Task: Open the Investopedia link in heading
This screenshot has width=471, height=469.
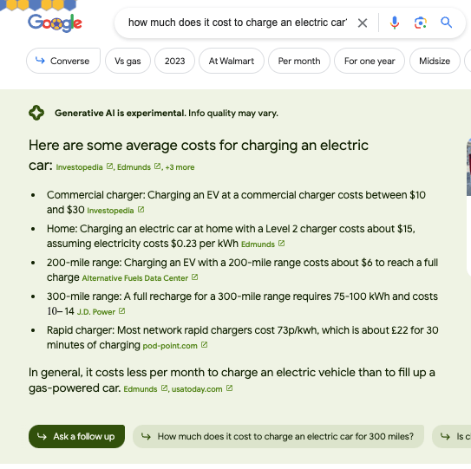Action: (79, 167)
